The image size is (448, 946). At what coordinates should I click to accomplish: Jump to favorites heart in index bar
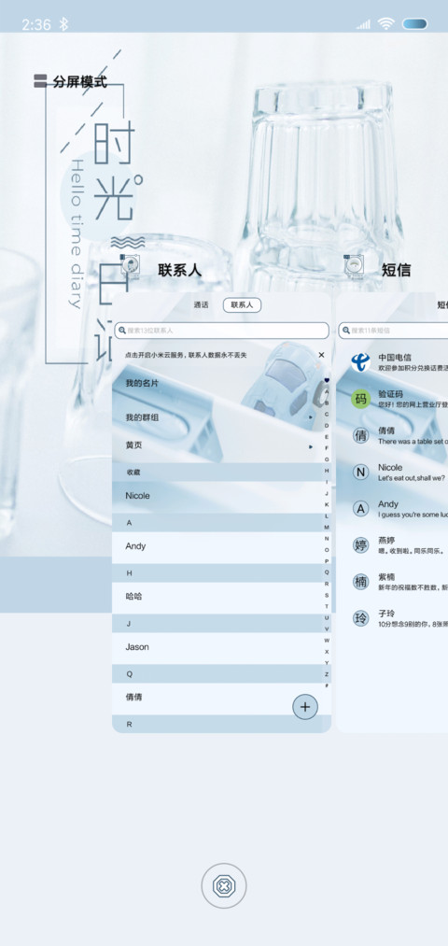[327, 380]
